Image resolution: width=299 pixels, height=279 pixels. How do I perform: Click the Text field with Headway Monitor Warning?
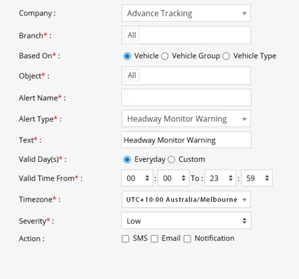coord(186,140)
